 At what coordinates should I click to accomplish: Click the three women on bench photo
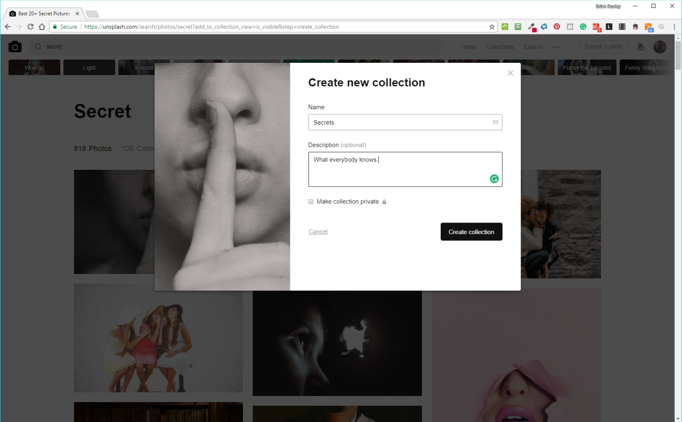(x=158, y=338)
